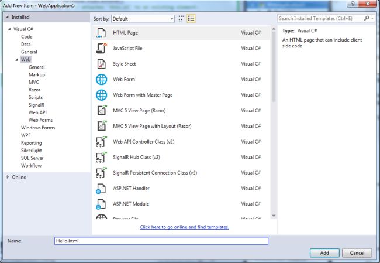Click the template list scrollbar thumb
The width and height of the screenshot is (380, 263).
pyautogui.click(x=274, y=67)
